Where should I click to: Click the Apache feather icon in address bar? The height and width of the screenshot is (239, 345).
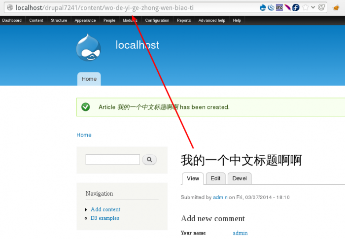click(x=287, y=7)
